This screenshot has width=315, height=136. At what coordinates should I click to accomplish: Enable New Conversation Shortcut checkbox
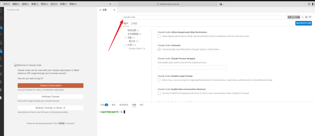click(x=159, y=93)
